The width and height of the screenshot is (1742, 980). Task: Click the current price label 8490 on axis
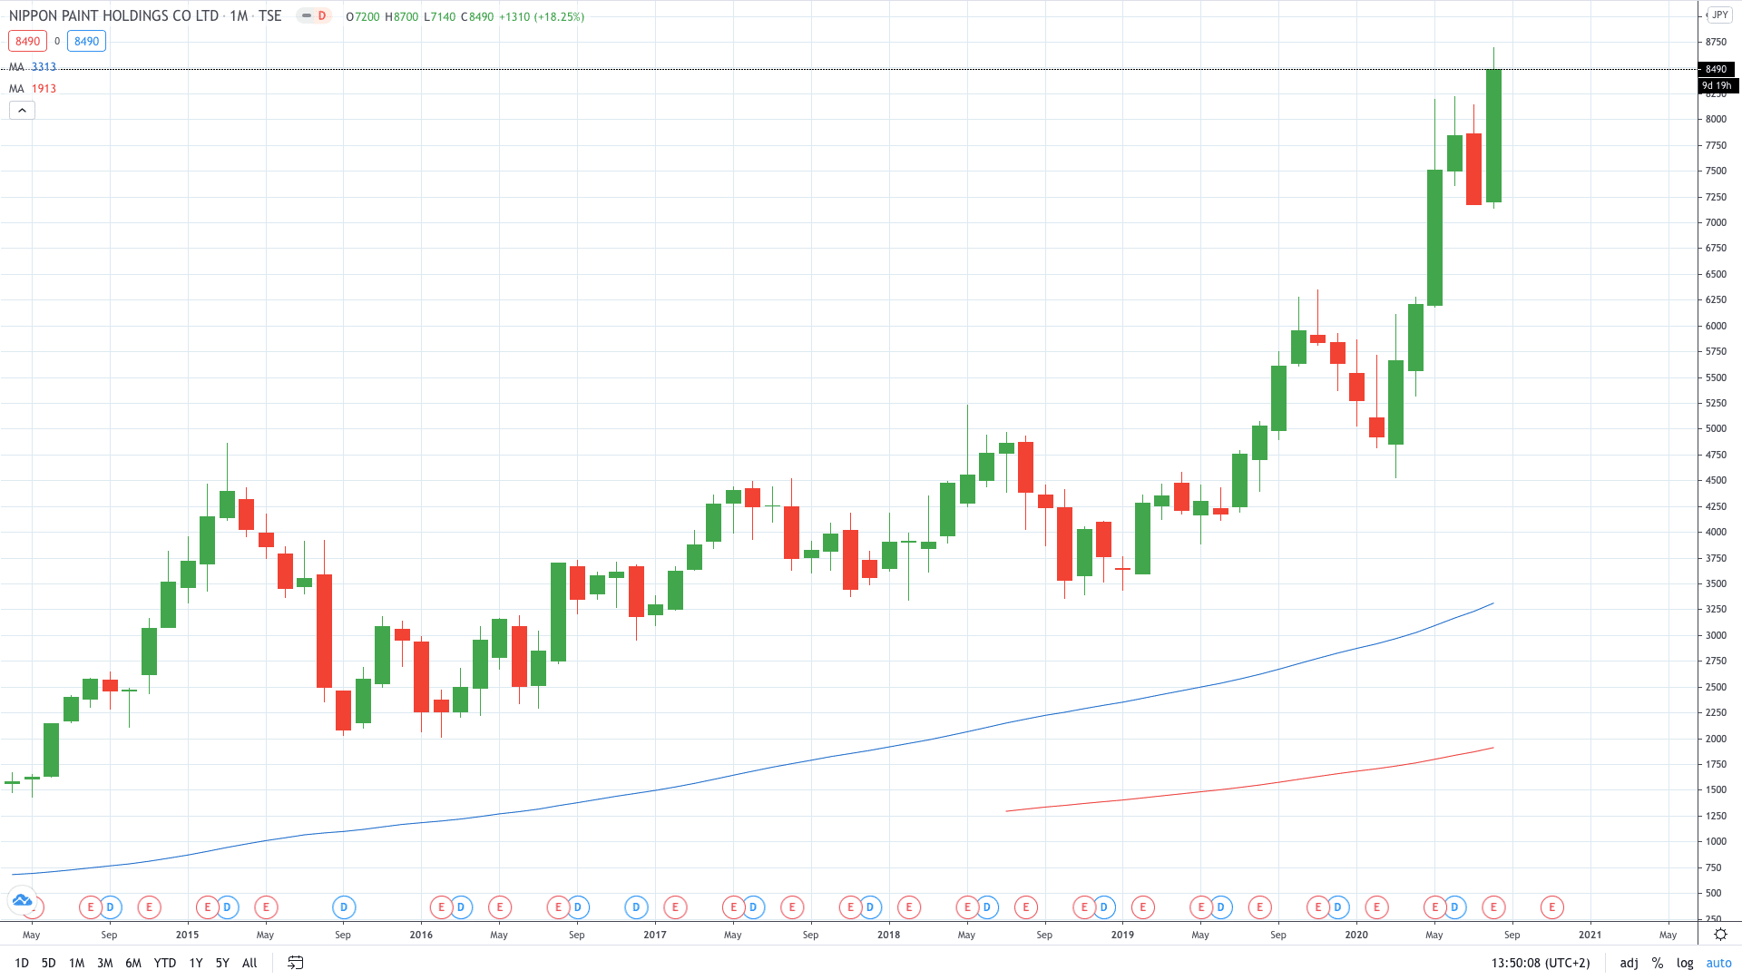click(1716, 69)
